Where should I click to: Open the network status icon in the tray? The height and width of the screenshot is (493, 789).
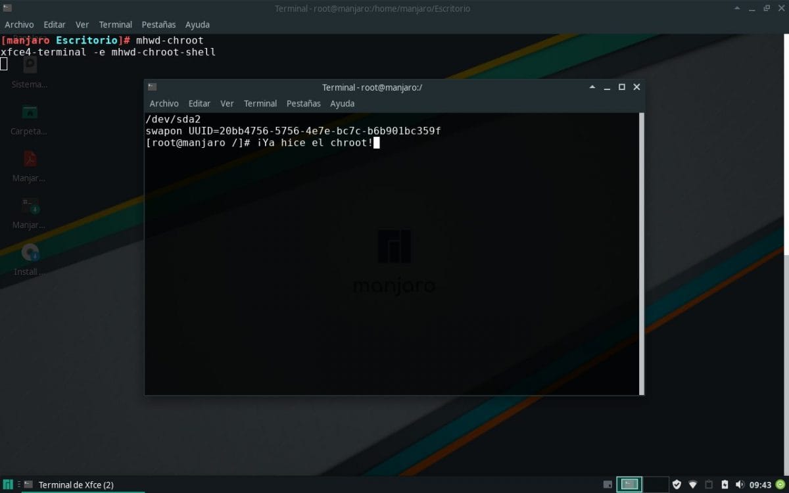click(x=693, y=484)
